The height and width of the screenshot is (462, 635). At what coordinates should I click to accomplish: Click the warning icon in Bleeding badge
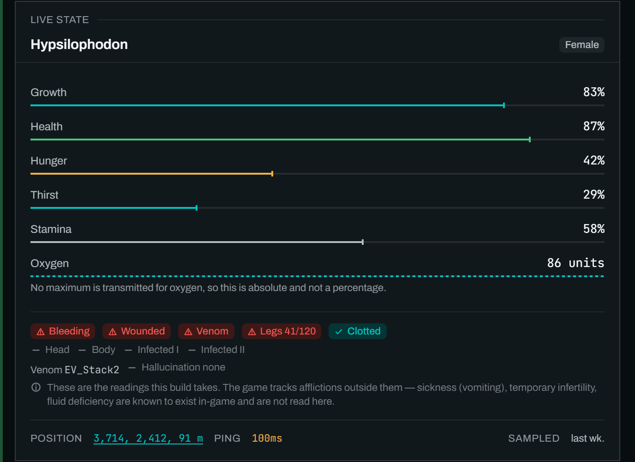click(41, 332)
